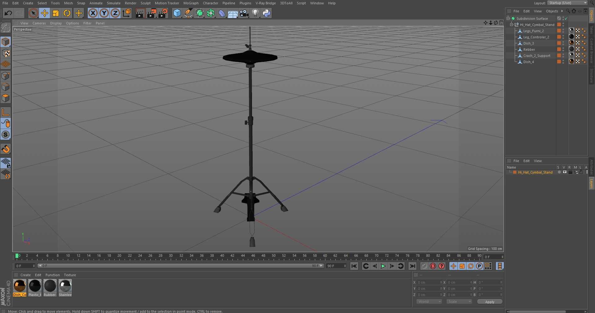Open the MoGraph menu

click(191, 3)
